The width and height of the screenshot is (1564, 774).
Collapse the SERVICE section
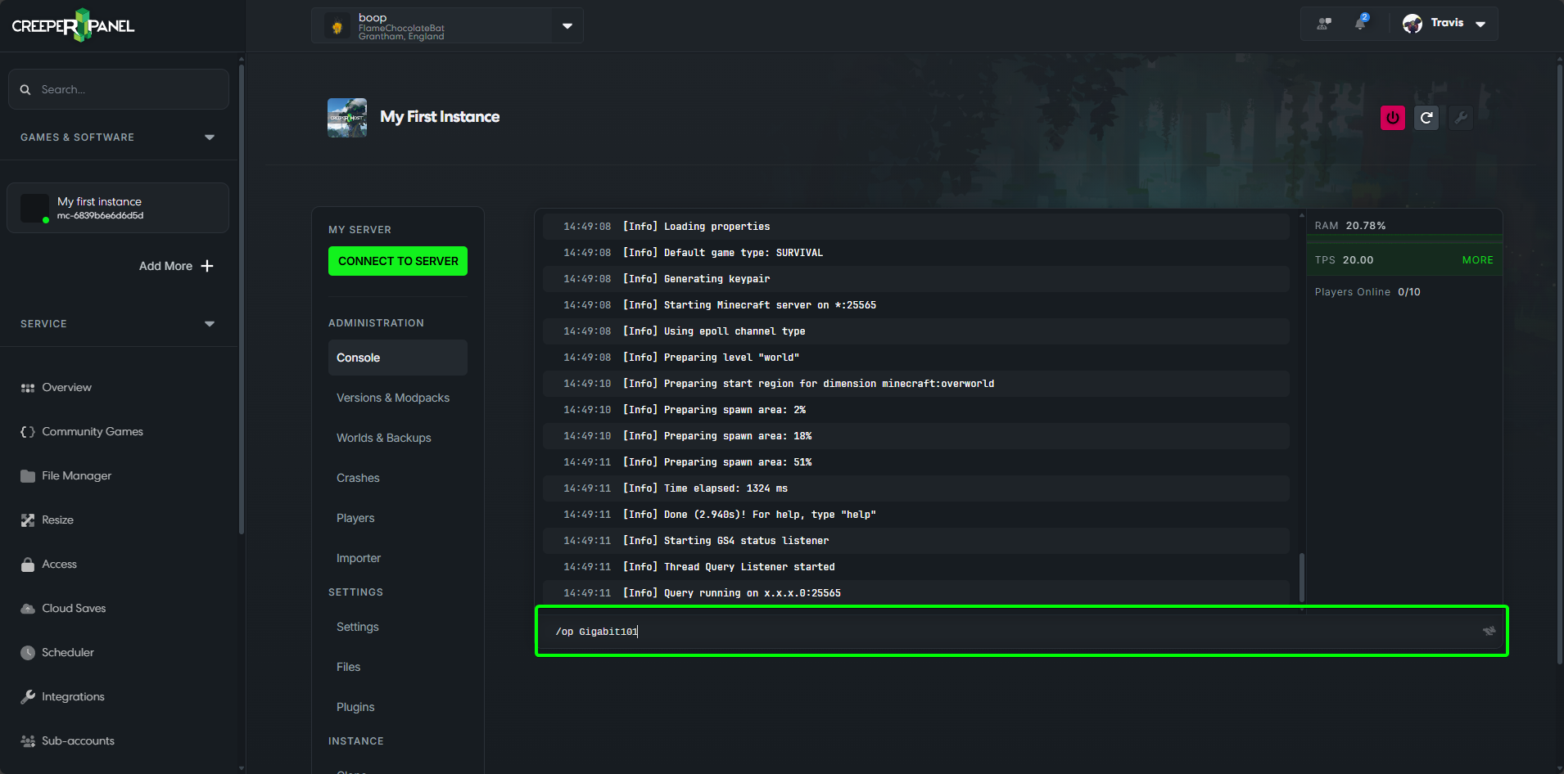[210, 323]
